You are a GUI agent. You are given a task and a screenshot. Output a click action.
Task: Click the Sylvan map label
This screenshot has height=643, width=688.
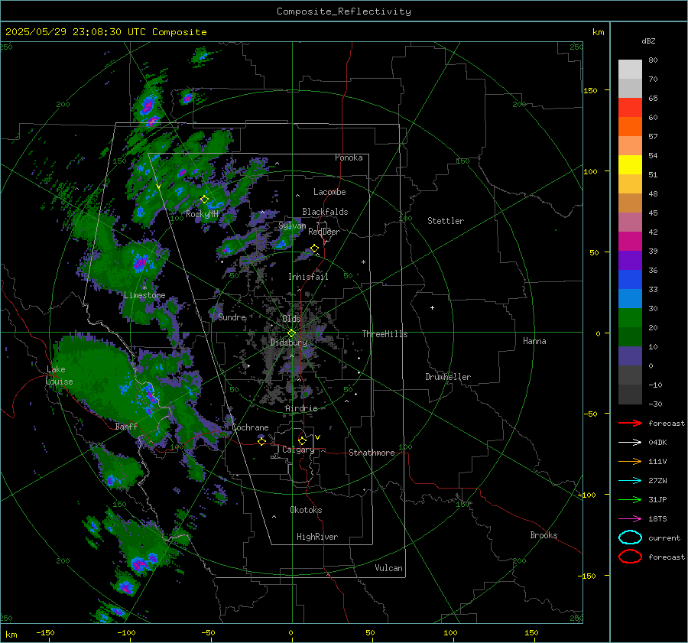[292, 226]
